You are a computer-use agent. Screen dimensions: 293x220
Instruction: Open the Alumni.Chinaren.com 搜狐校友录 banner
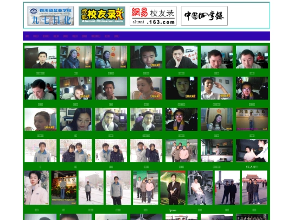pyautogui.click(x=102, y=16)
